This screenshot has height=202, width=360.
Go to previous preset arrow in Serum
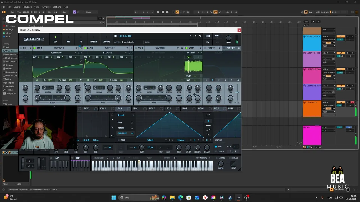click(195, 36)
